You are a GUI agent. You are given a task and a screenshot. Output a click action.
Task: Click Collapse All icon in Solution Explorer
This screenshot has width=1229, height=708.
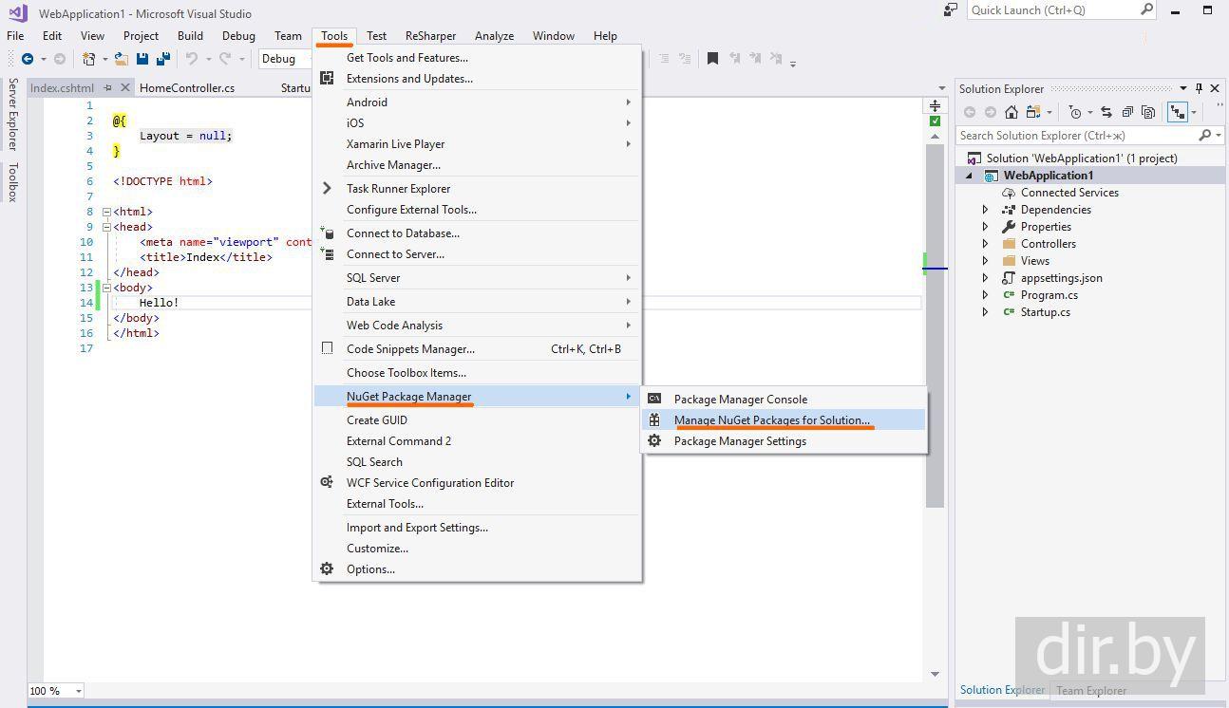click(x=1127, y=112)
